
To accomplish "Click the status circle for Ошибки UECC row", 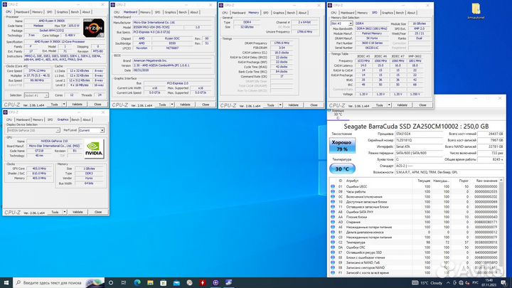I will [x=333, y=186].
